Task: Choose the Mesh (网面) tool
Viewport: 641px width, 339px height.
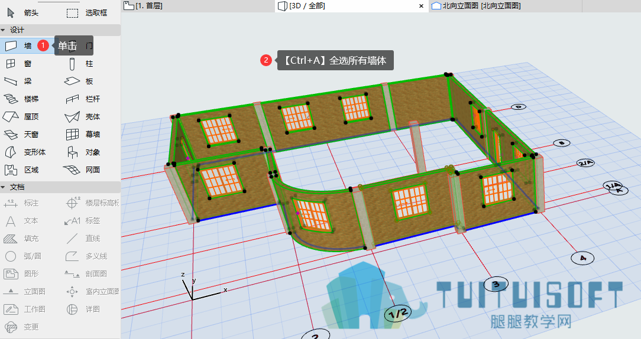Action: click(x=83, y=170)
